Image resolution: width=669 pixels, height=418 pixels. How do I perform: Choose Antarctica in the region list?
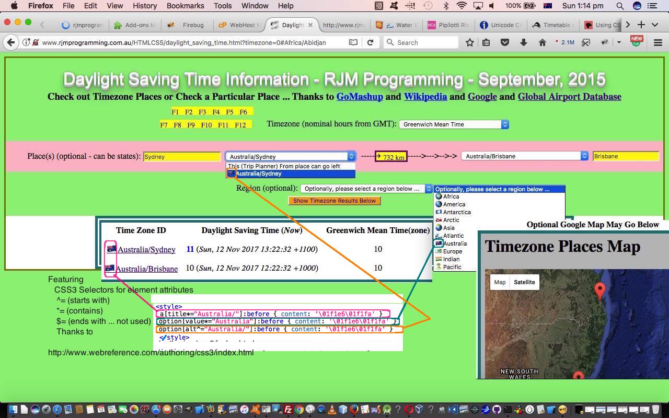[499, 212]
